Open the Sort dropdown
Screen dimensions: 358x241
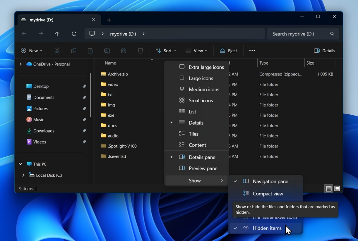(x=165, y=50)
